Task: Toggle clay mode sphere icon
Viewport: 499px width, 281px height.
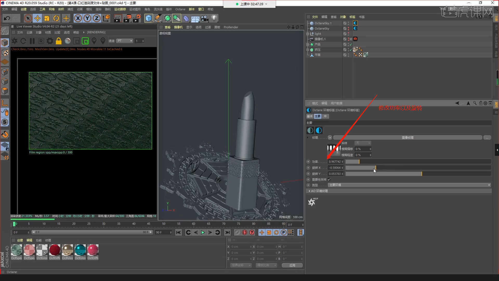Action: click(x=68, y=41)
